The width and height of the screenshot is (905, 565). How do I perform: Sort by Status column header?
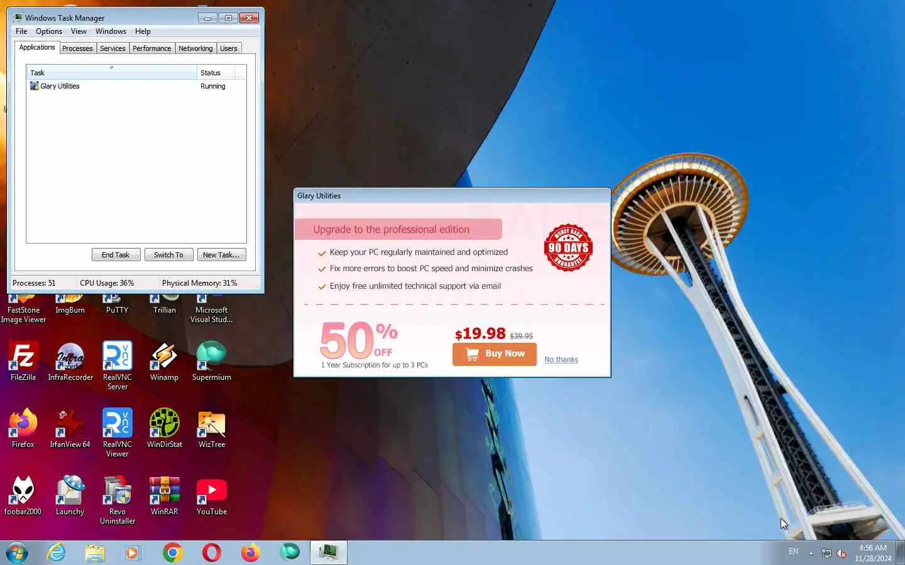(x=216, y=73)
